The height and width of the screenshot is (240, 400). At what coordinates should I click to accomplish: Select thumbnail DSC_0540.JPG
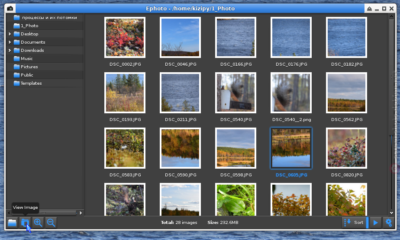(235, 93)
